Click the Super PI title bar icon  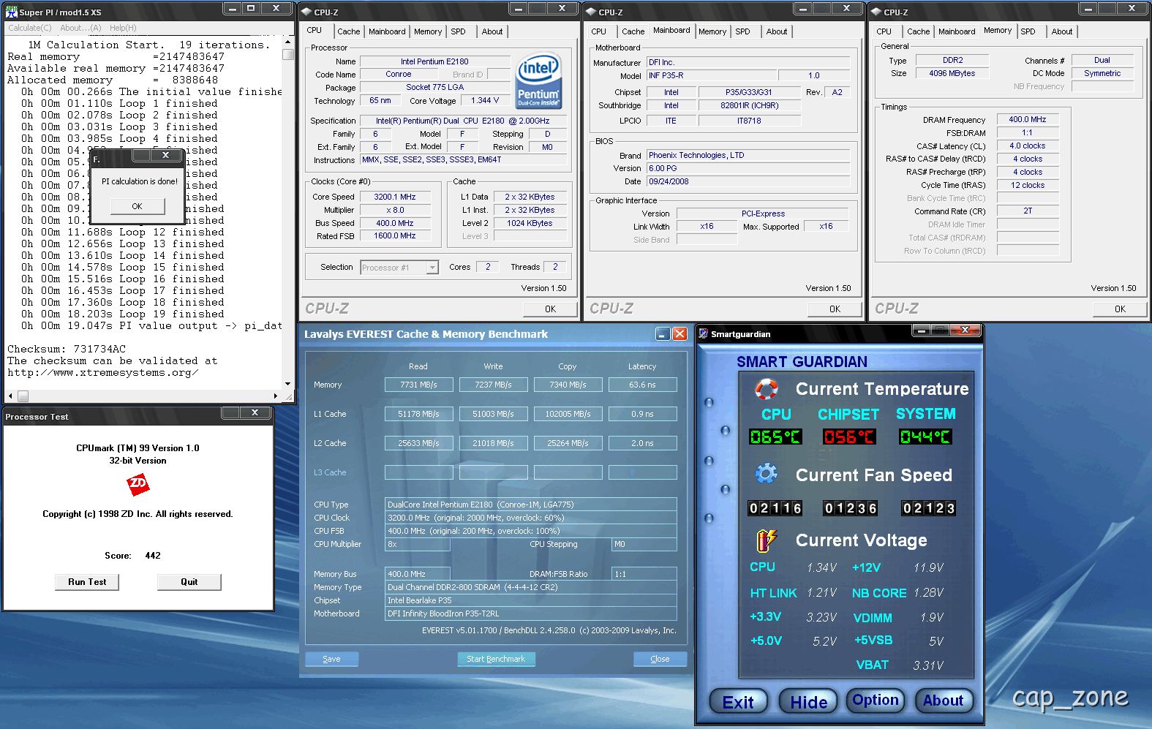(11, 12)
